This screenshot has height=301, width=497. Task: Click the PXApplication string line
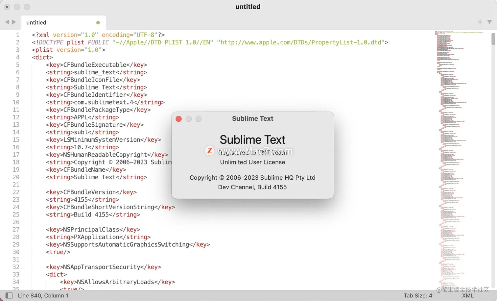[x=98, y=237]
